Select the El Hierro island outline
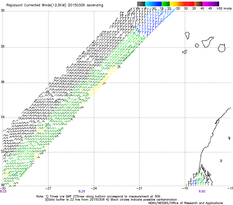 tap(185, 52)
